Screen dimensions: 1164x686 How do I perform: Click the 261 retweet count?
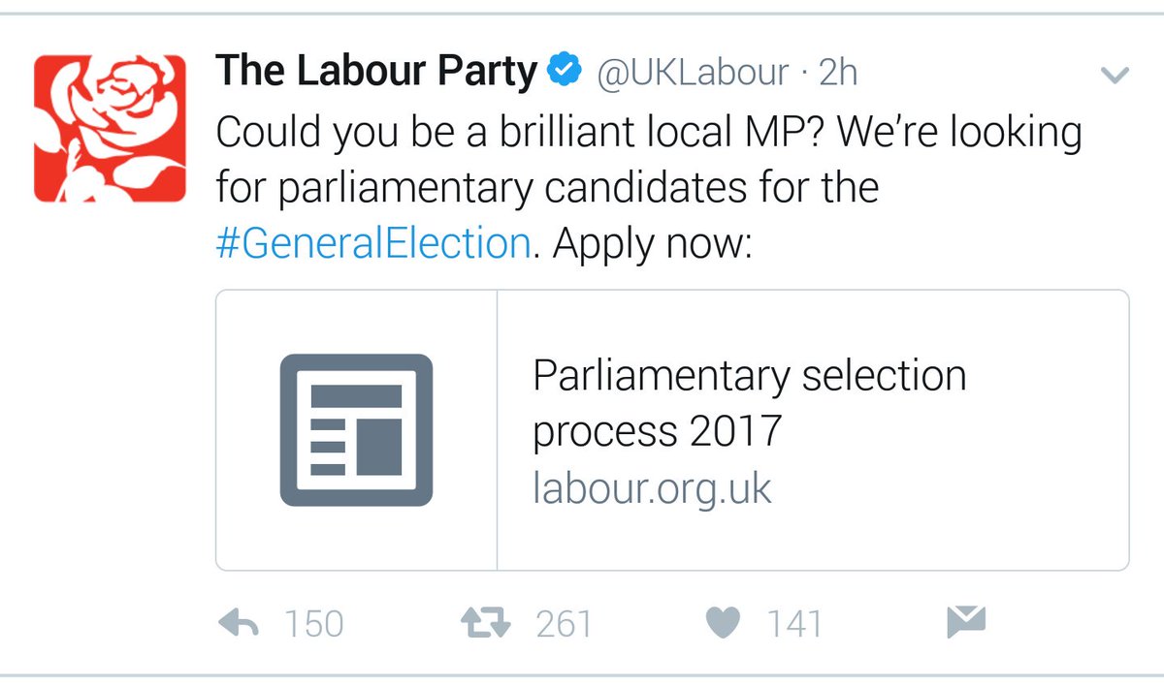(x=564, y=624)
